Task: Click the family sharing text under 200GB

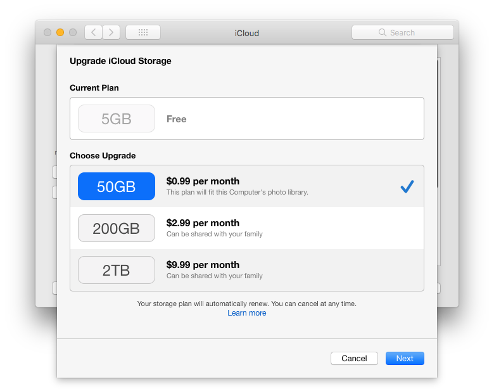Action: click(215, 234)
